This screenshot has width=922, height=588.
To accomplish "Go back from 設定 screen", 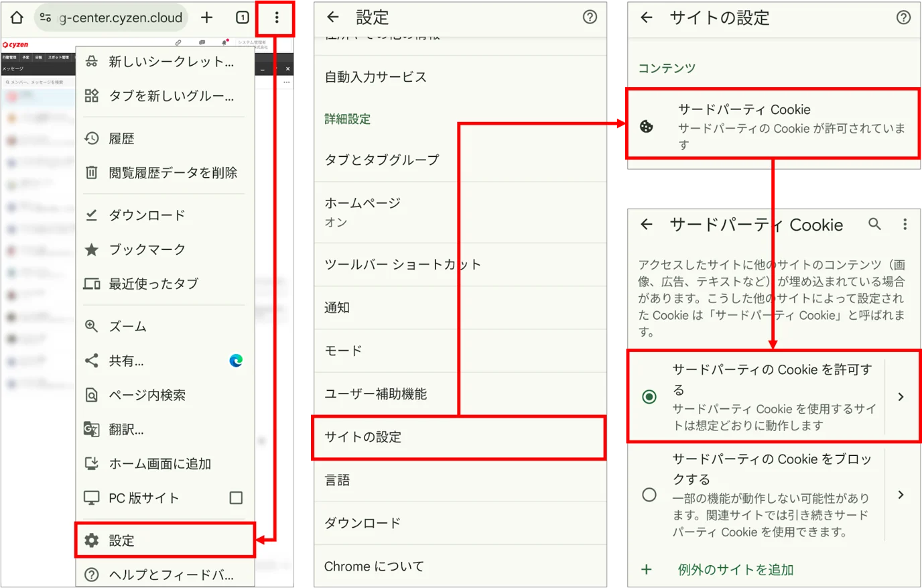I will [x=333, y=17].
